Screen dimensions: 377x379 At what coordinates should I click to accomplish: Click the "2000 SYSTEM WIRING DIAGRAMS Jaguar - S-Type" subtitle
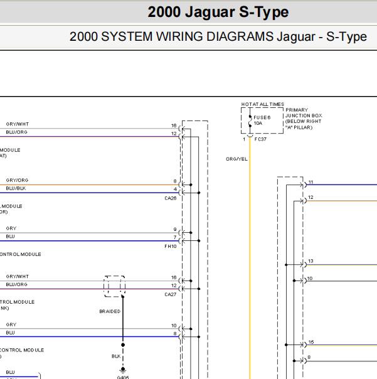(218, 37)
